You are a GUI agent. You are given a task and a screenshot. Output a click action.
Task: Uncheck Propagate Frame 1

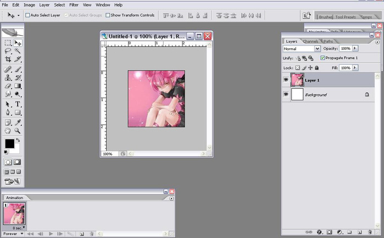(322, 58)
